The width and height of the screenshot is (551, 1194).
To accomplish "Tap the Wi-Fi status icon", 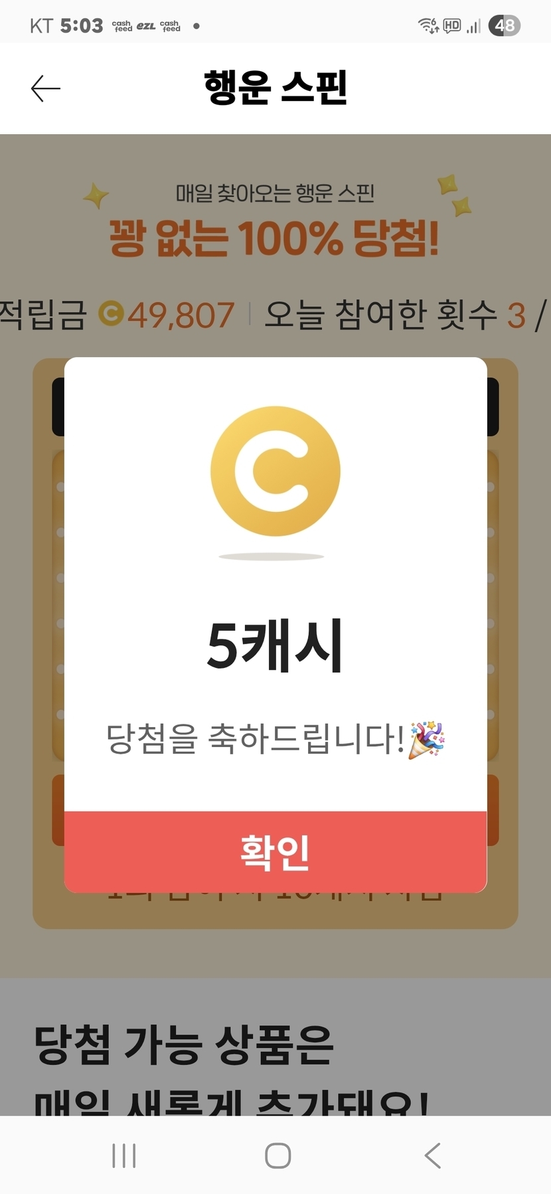I will 428,26.
